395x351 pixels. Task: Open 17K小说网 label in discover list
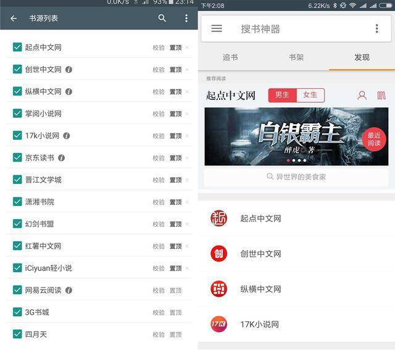(x=259, y=324)
